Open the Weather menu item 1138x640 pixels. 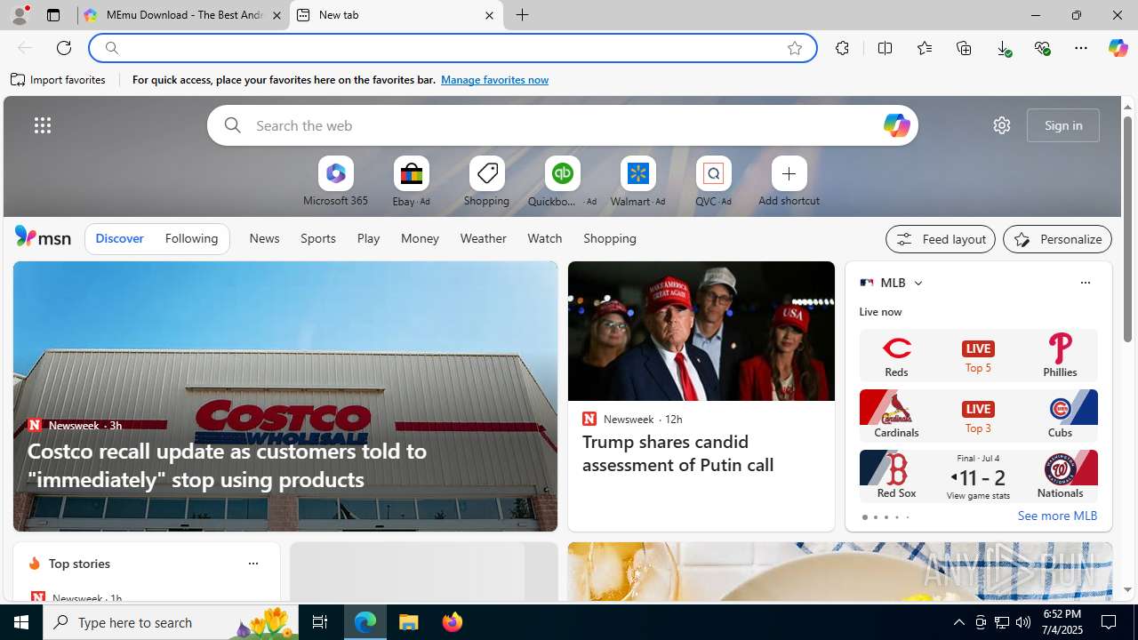click(x=483, y=238)
